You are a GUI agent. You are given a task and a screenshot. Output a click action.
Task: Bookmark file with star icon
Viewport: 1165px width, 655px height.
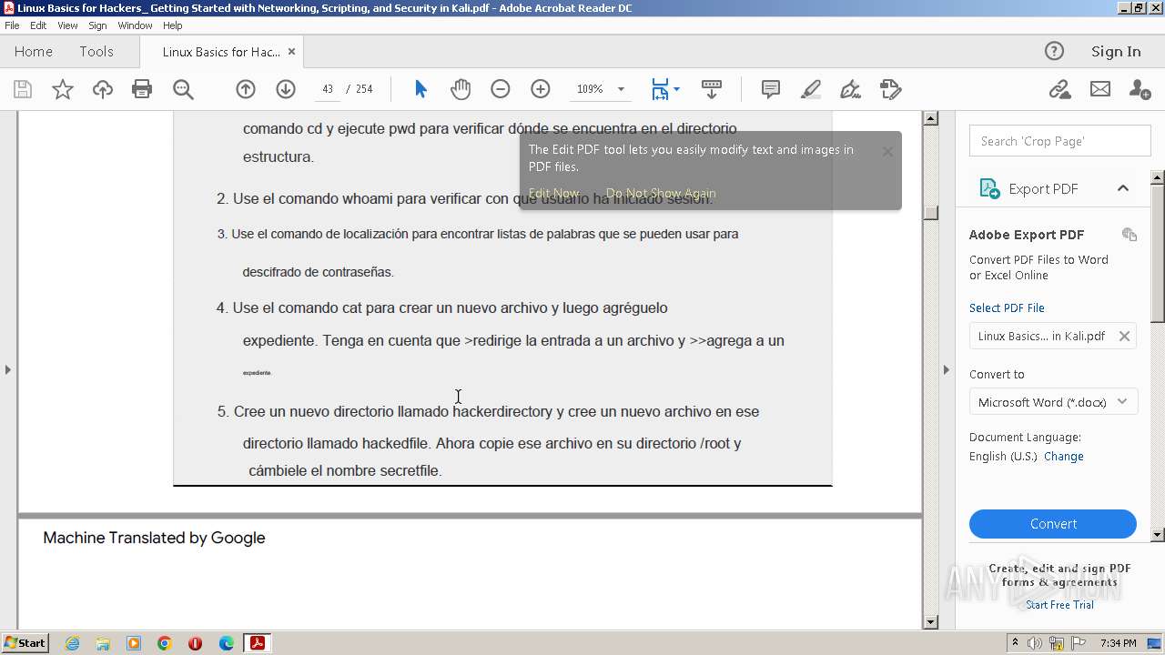pyautogui.click(x=63, y=89)
